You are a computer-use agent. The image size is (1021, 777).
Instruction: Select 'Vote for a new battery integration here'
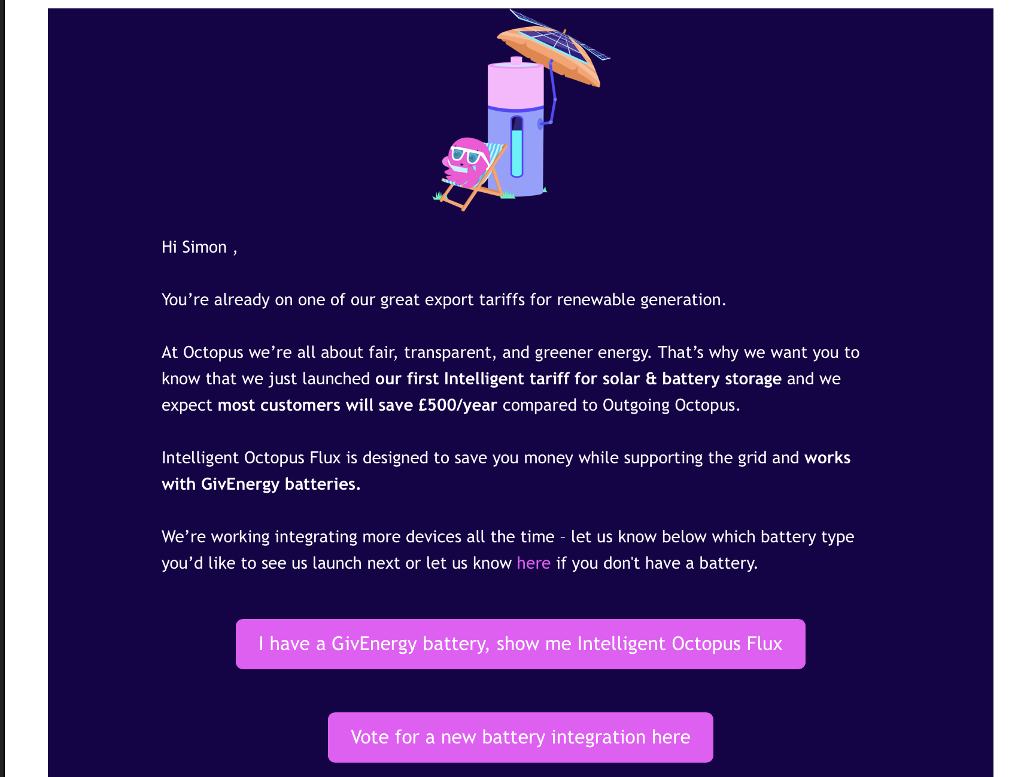click(x=521, y=737)
